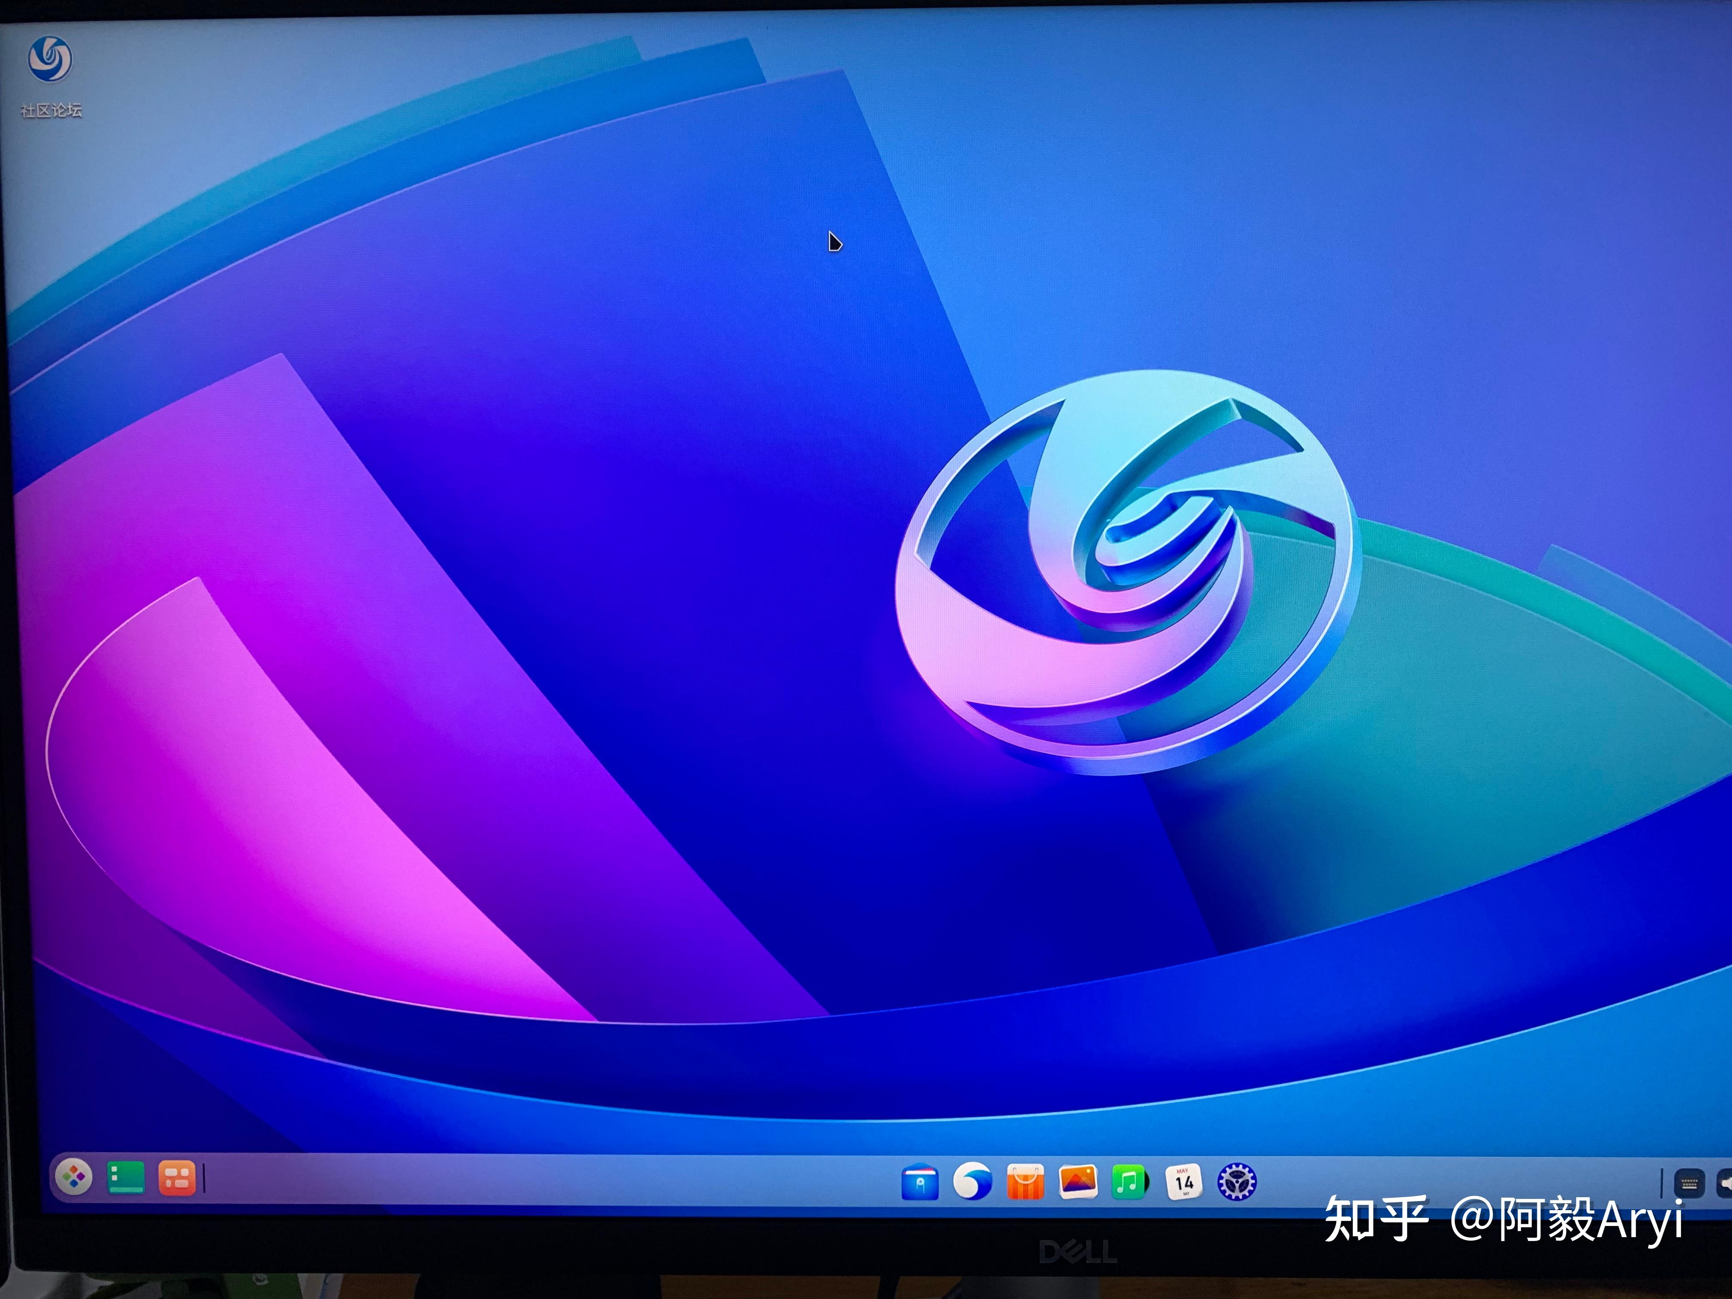This screenshot has height=1299, width=1732.
Task: Open the orange Multitasking View icon
Action: tap(177, 1177)
